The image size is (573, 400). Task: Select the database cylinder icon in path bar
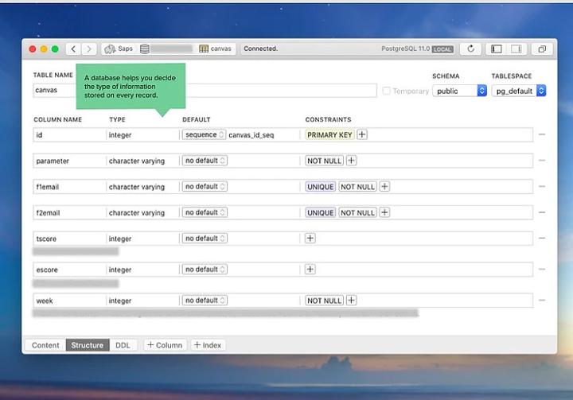[145, 49]
